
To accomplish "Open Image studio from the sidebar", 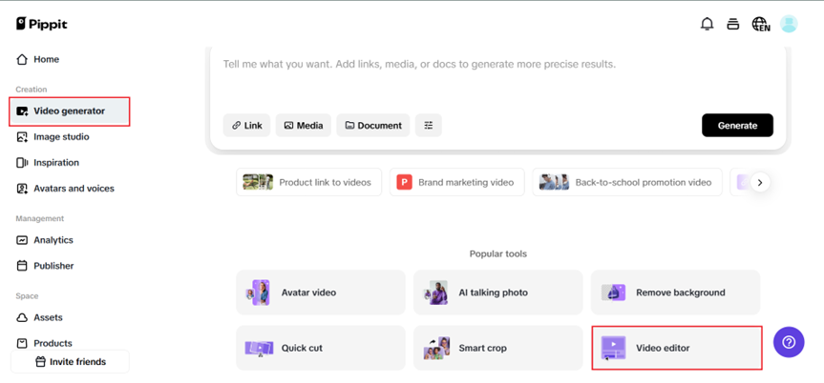I will click(x=61, y=137).
